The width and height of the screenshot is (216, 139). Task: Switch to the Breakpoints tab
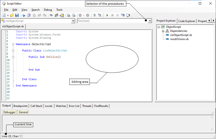pyautogui.click(x=20, y=106)
